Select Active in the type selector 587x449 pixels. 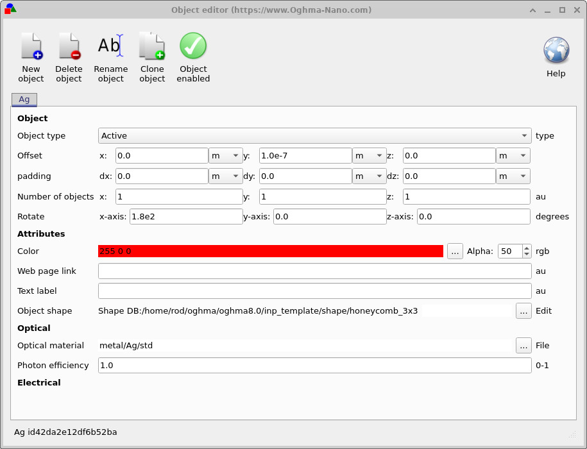(314, 135)
